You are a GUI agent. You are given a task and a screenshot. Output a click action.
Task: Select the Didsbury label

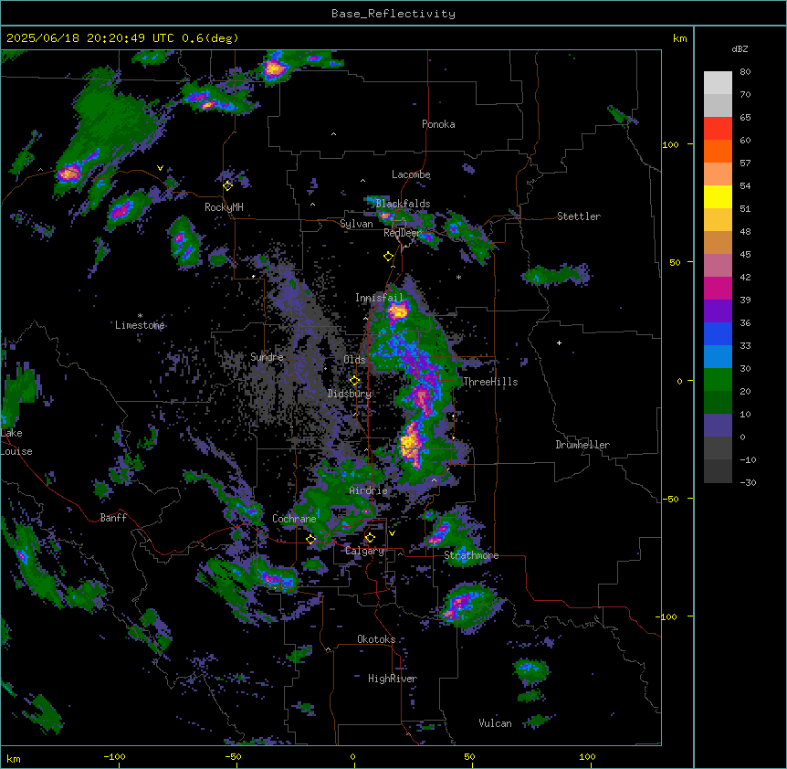click(x=350, y=394)
